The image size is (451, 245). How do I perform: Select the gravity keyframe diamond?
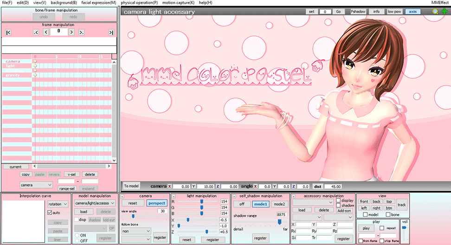[x=35, y=75]
